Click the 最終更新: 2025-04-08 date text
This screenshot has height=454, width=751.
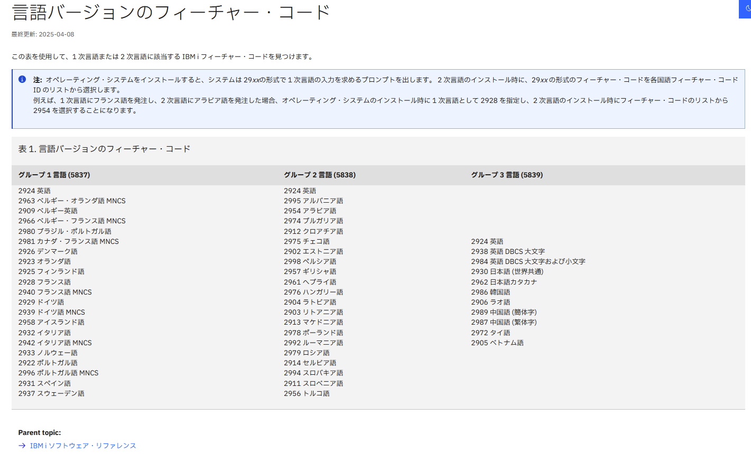(x=43, y=34)
